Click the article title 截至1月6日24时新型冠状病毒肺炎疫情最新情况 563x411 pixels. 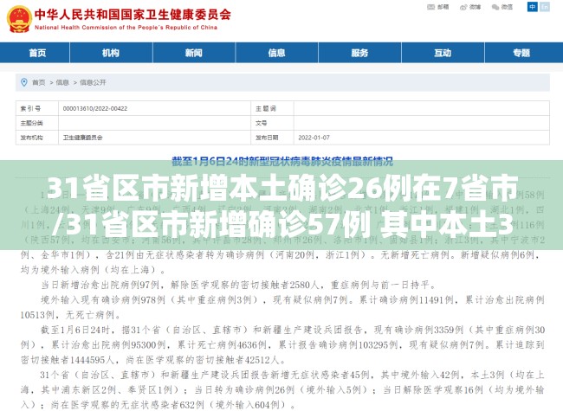(x=282, y=162)
